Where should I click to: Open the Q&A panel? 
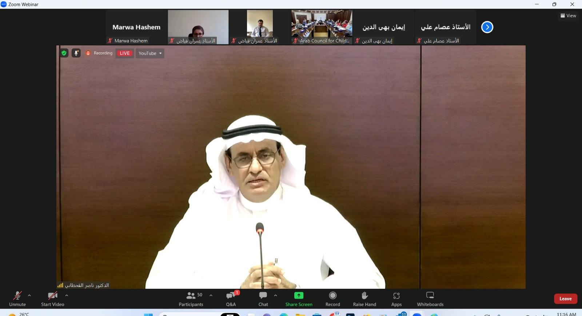(x=231, y=299)
